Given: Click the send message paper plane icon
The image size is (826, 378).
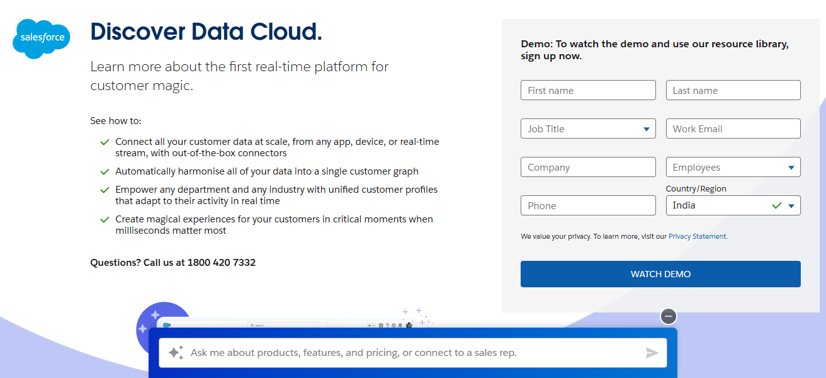Looking at the screenshot, I should [653, 352].
